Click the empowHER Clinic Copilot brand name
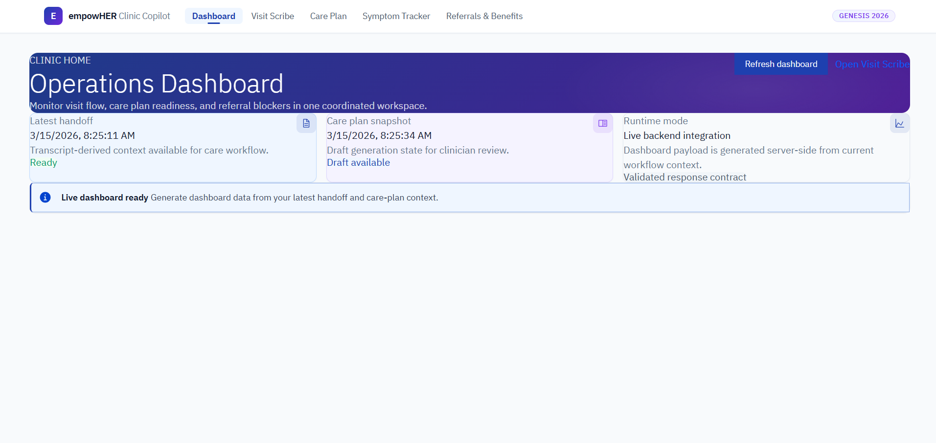Screen dimensions: 936x443 tap(119, 16)
